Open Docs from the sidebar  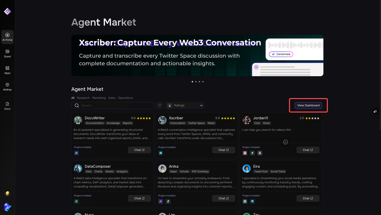tap(7, 106)
